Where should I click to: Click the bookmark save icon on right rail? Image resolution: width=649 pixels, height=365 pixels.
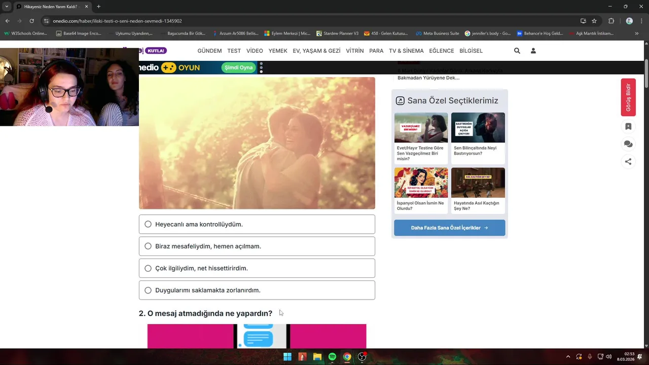(628, 127)
